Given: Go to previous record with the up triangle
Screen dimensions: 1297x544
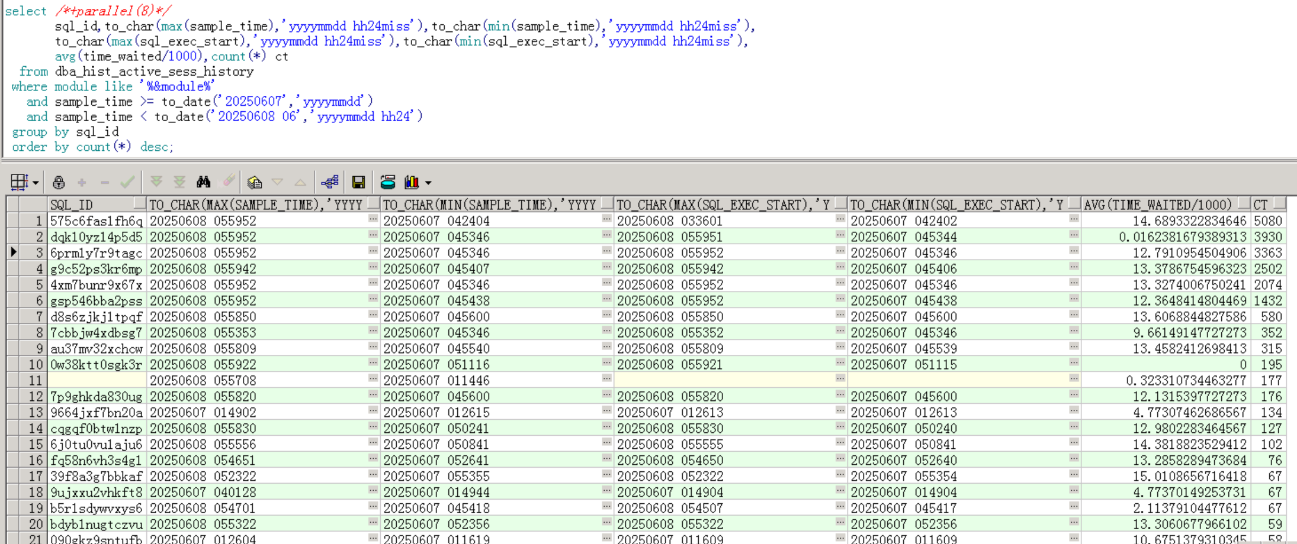Looking at the screenshot, I should coord(300,182).
